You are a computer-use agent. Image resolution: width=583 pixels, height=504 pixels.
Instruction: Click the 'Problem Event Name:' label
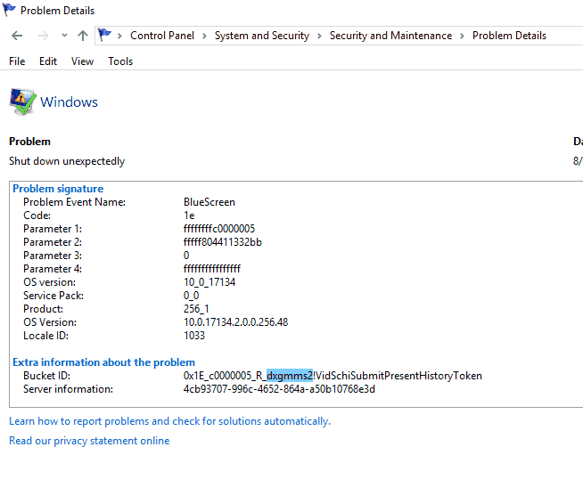point(74,202)
